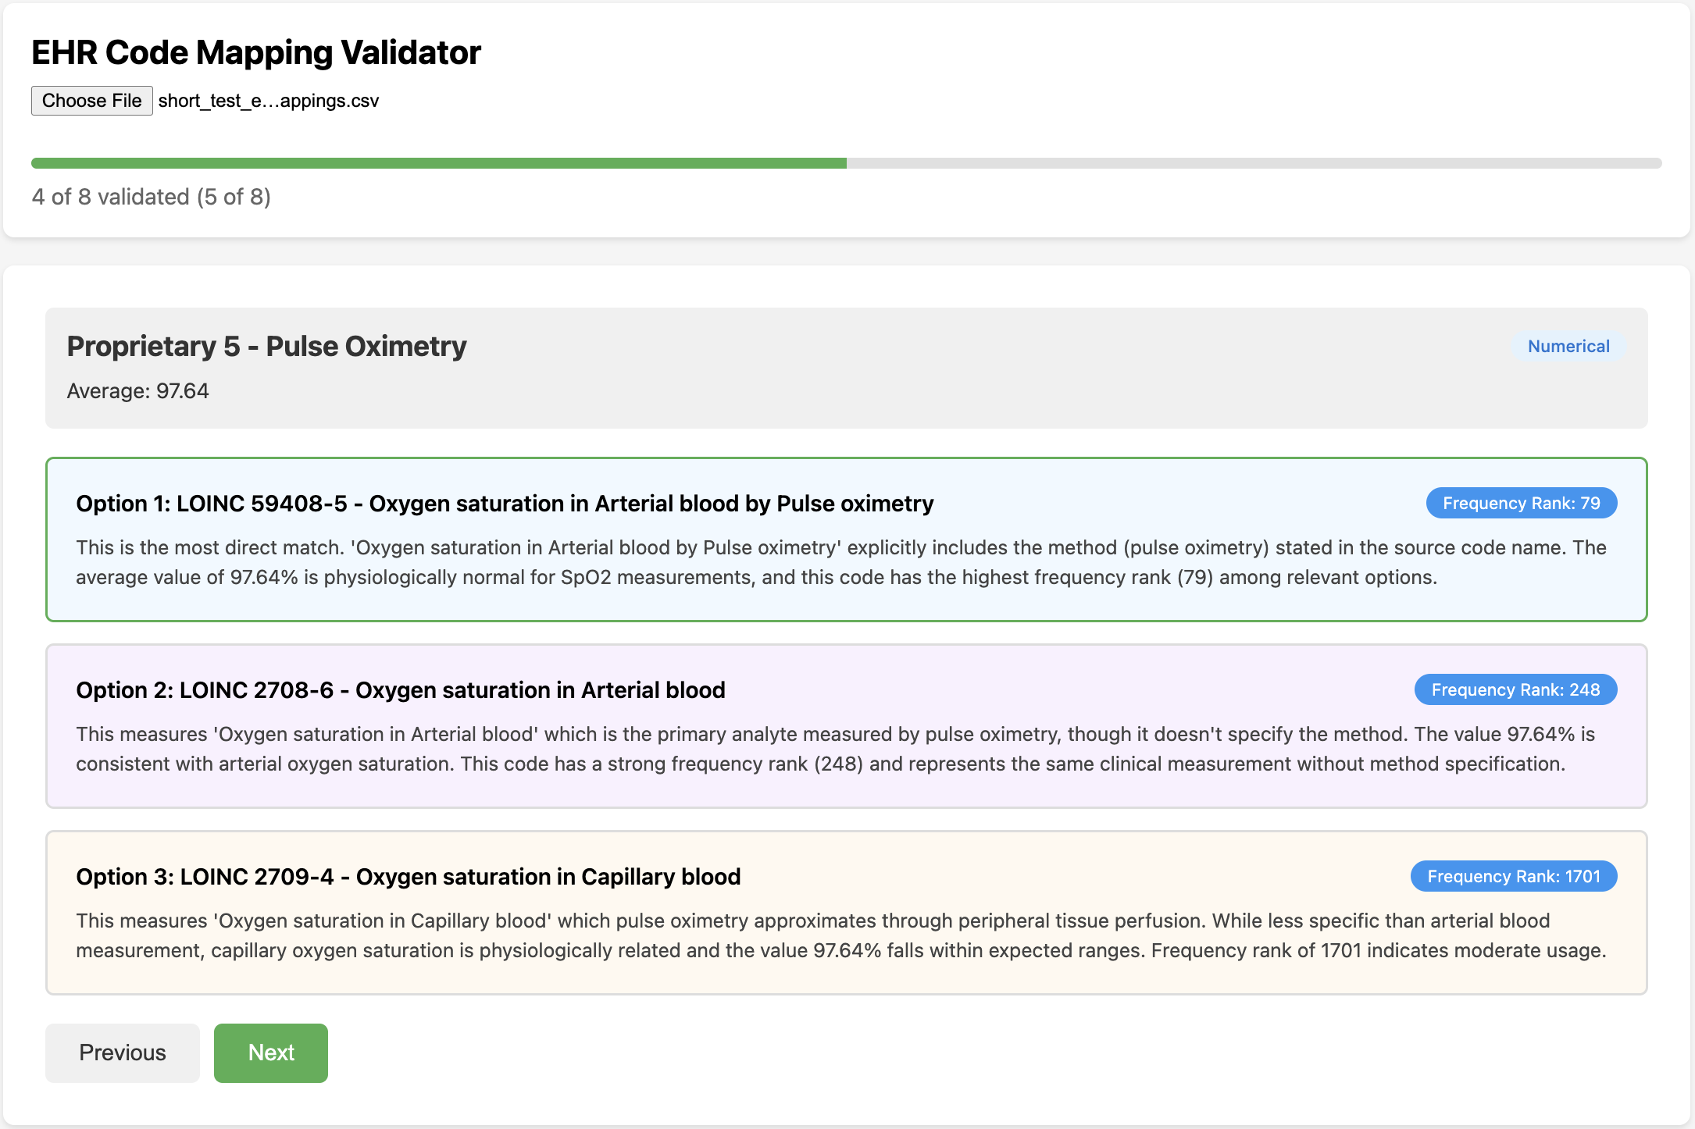This screenshot has height=1129, width=1695.
Task: Select Option 3 LOINC 2709-4 title
Action: coord(408,877)
